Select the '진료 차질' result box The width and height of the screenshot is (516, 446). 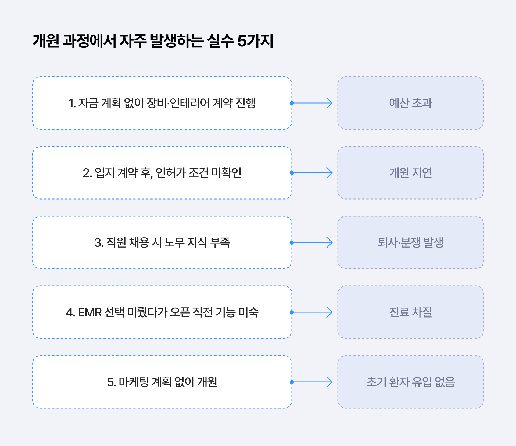click(410, 312)
